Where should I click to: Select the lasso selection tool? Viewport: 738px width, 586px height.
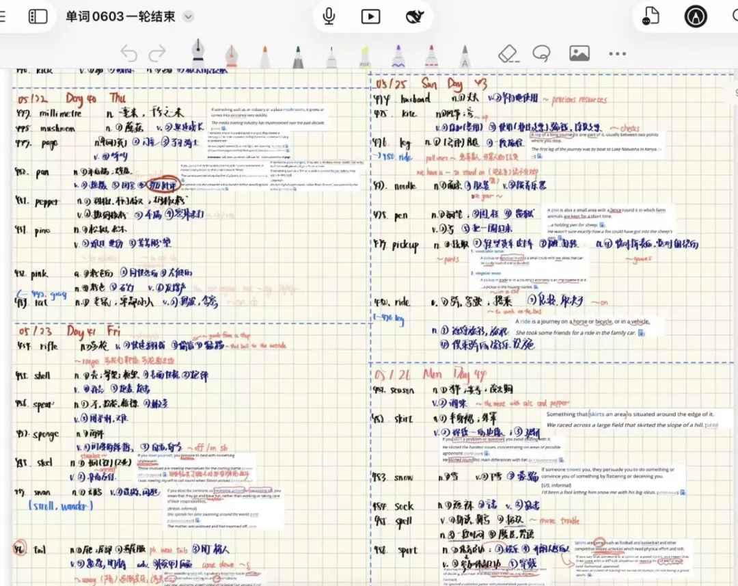[542, 53]
